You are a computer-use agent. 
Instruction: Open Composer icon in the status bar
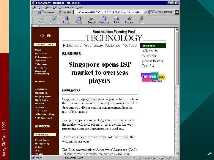click(x=169, y=158)
